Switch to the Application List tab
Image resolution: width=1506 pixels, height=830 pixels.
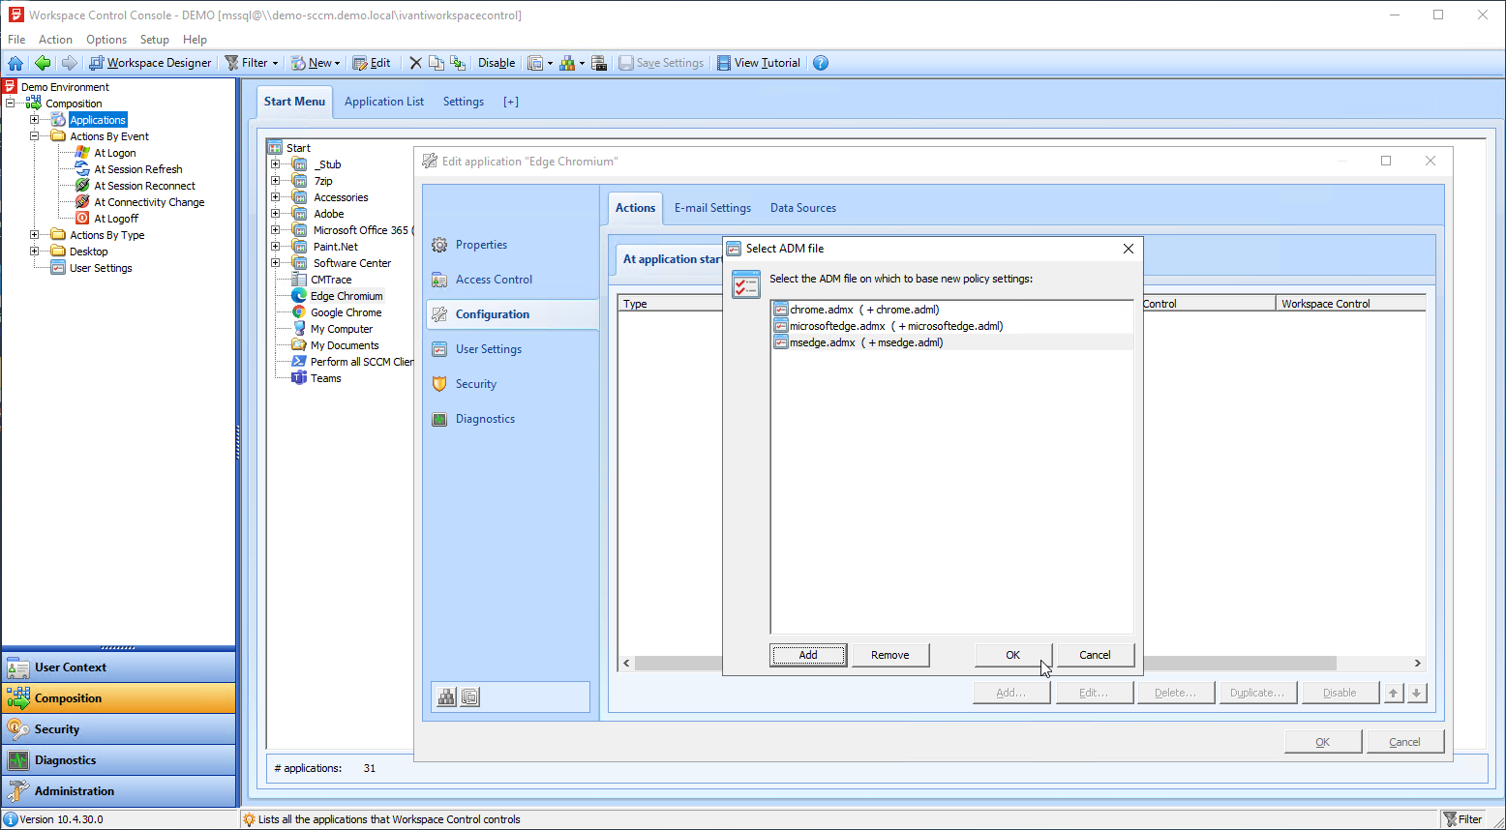[x=383, y=102]
